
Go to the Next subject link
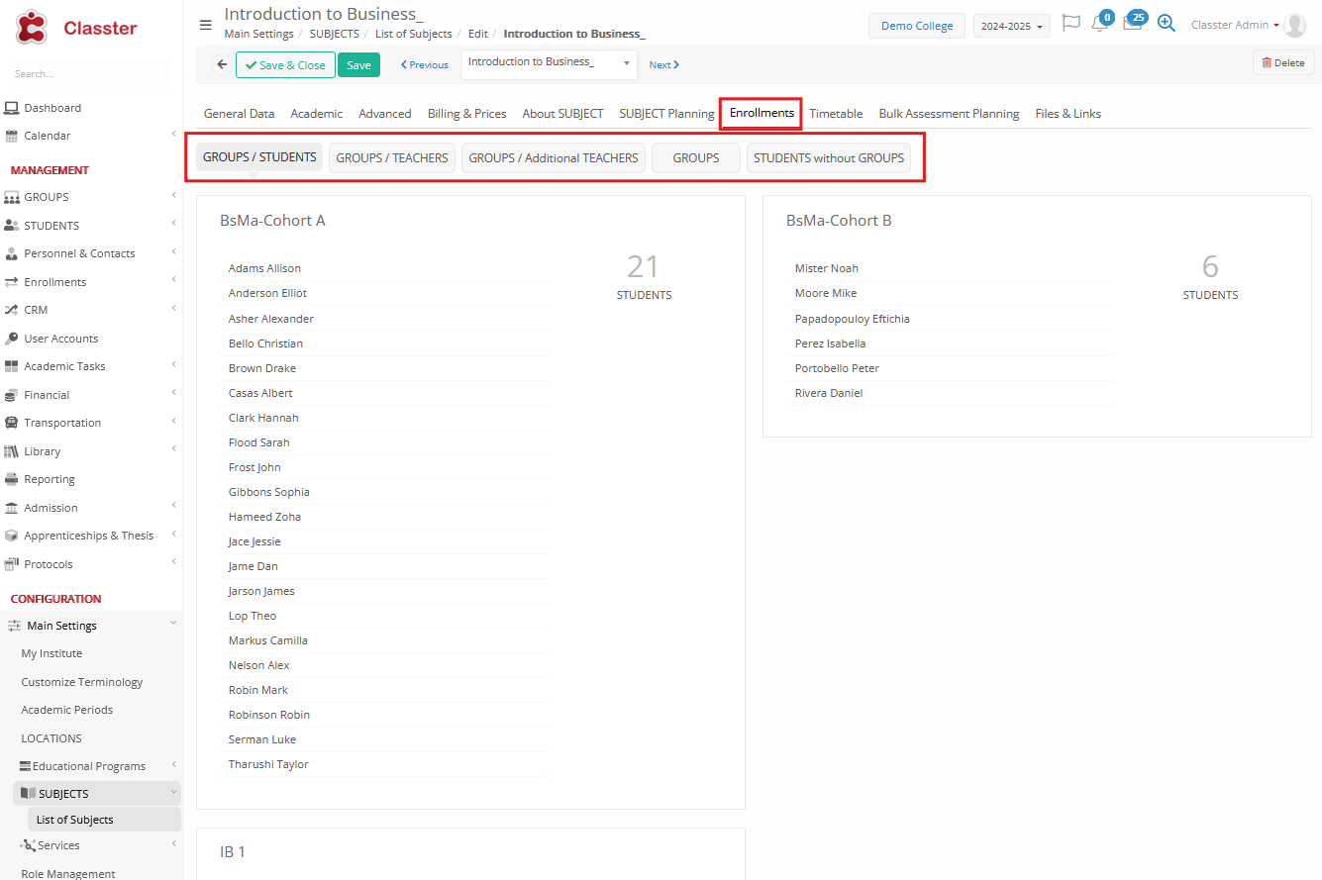[x=663, y=65]
